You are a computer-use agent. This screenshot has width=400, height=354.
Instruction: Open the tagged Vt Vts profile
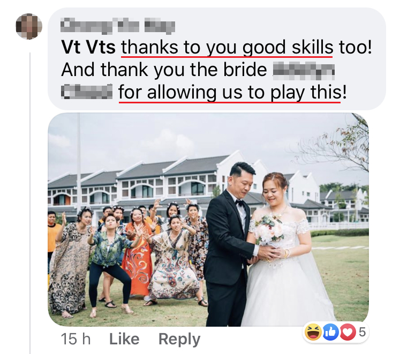(x=88, y=47)
